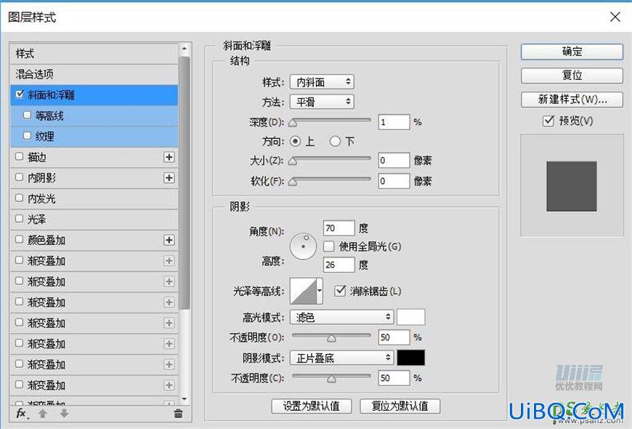This screenshot has width=632, height=429.
Task: Click the angle and altitude dial
Action: (x=303, y=246)
